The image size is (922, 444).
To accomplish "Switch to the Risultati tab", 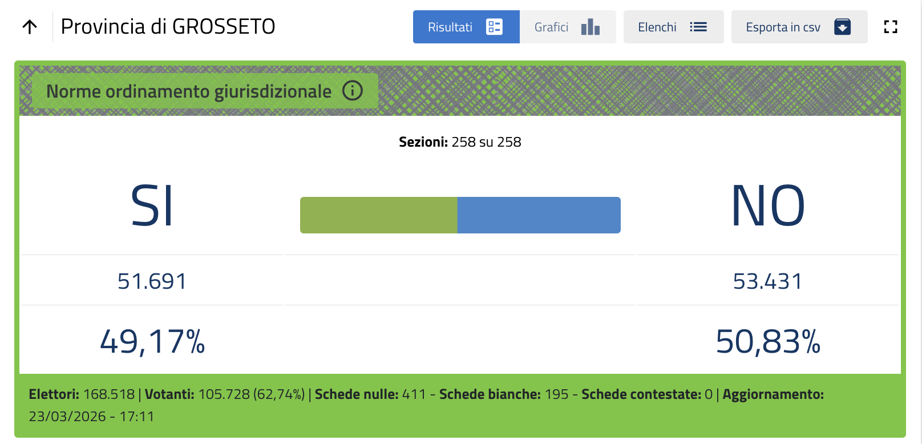I will (x=450, y=27).
